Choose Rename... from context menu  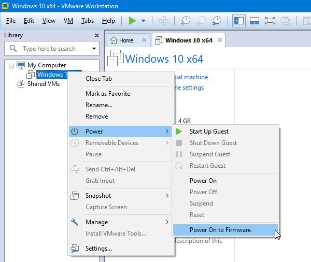coord(121,105)
